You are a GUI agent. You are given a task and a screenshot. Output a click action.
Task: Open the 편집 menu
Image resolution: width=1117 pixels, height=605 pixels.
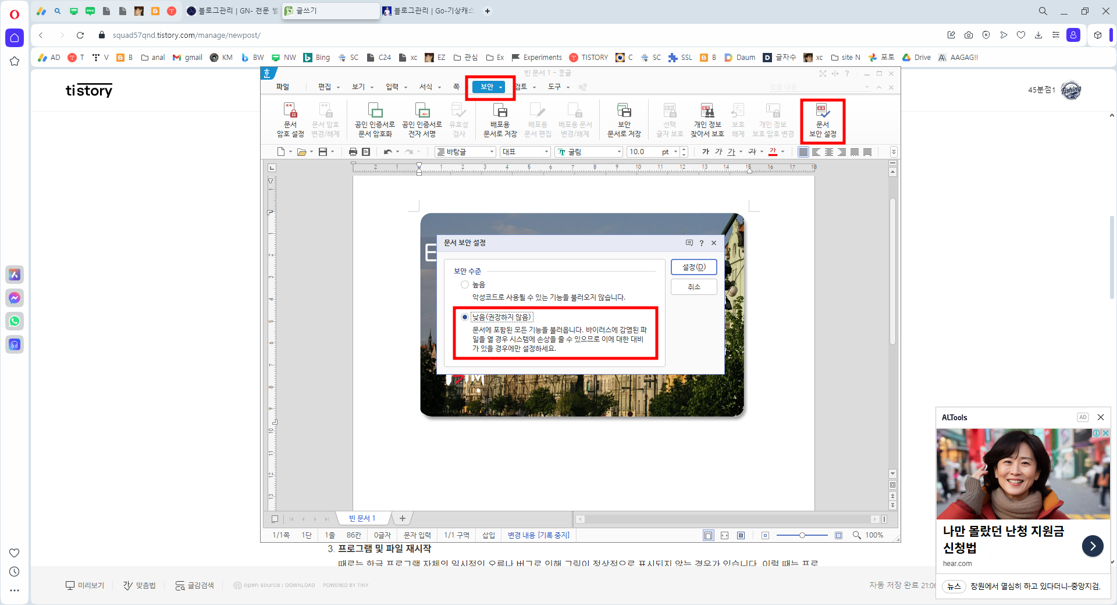(x=329, y=87)
